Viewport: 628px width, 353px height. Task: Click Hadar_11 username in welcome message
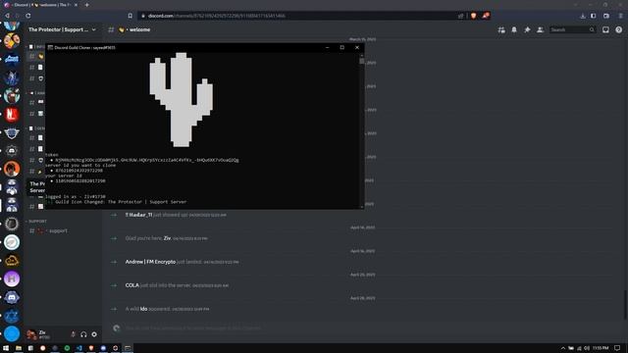138,215
